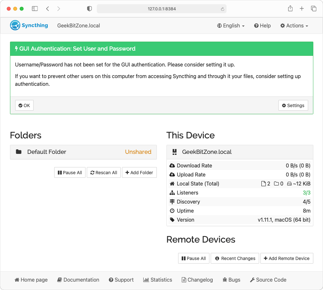Click the folder count icon in Local State

click(276, 184)
